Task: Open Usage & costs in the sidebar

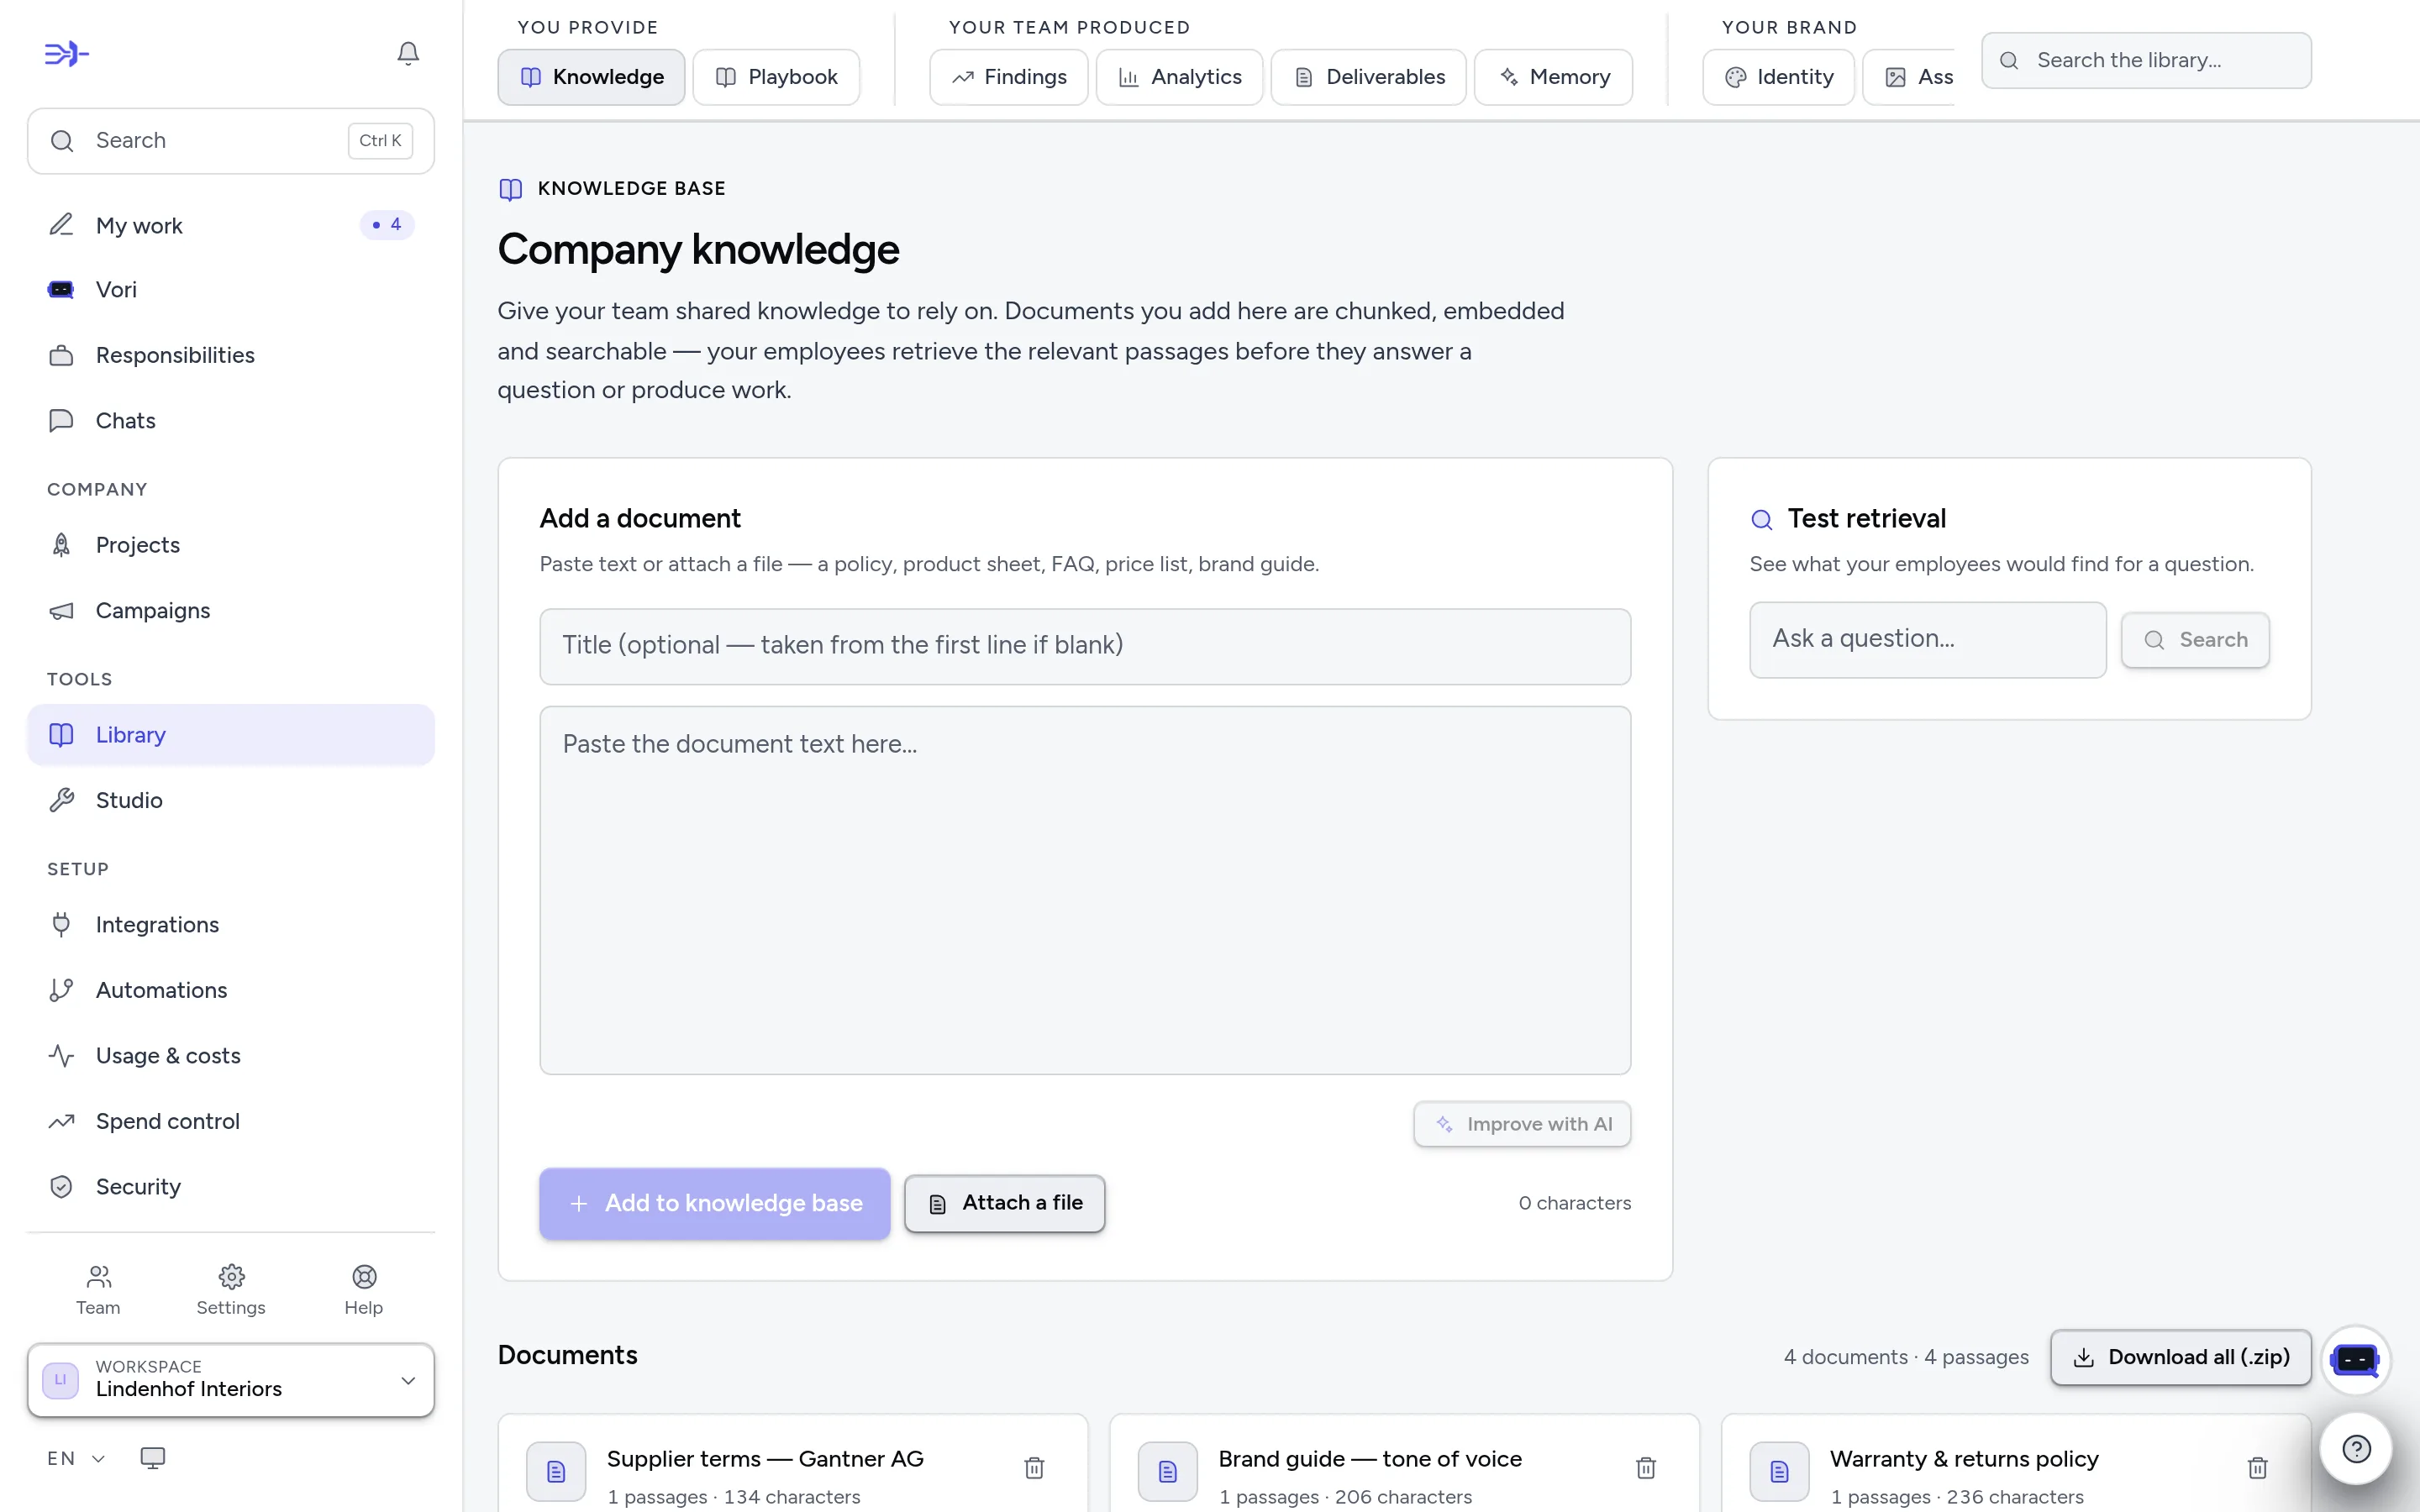Action: pos(231,1056)
